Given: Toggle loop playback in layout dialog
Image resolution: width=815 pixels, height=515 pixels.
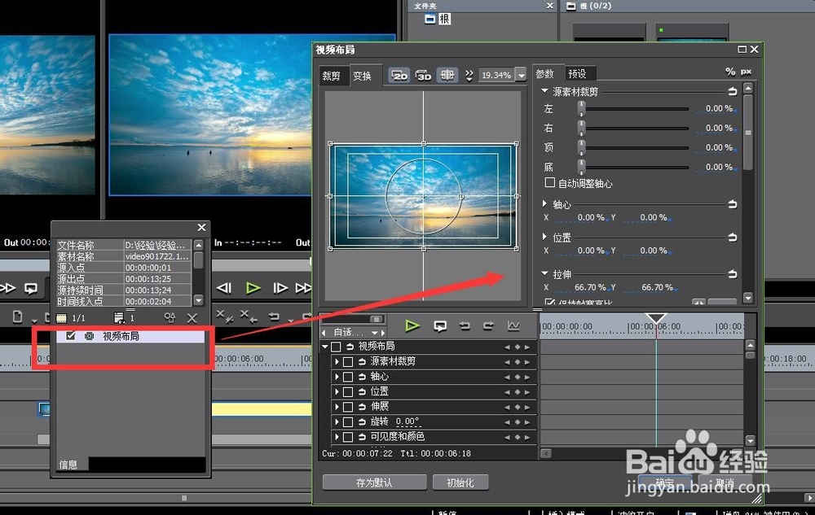Looking at the screenshot, I should coord(440,326).
